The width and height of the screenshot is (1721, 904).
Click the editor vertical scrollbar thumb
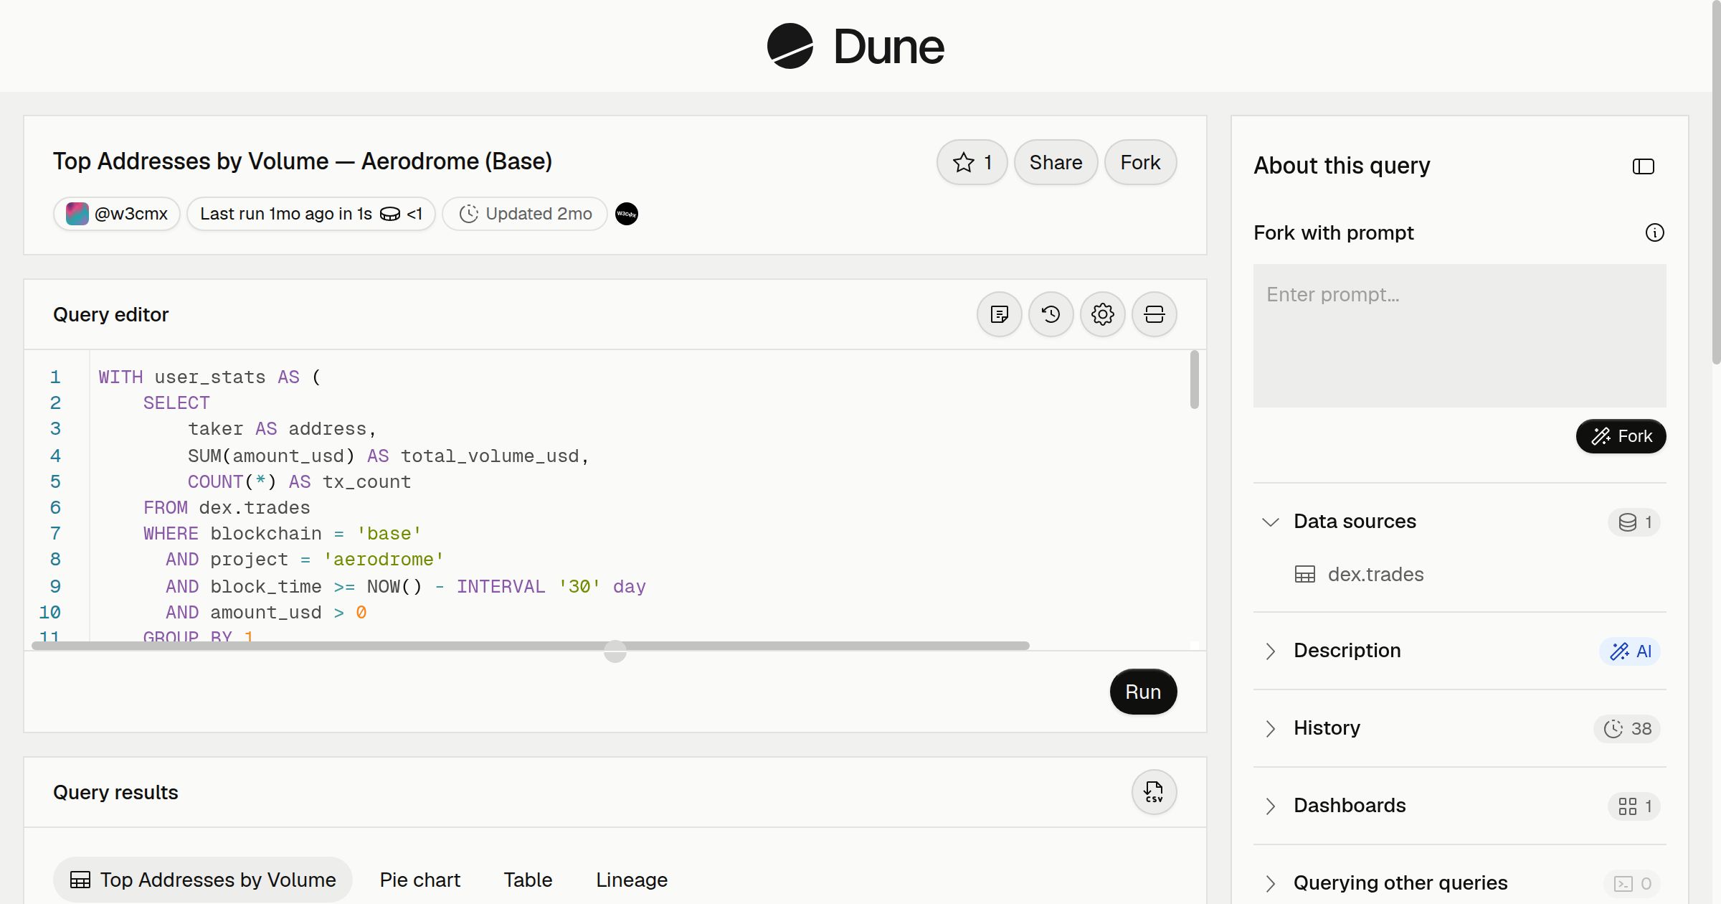[x=1194, y=380]
